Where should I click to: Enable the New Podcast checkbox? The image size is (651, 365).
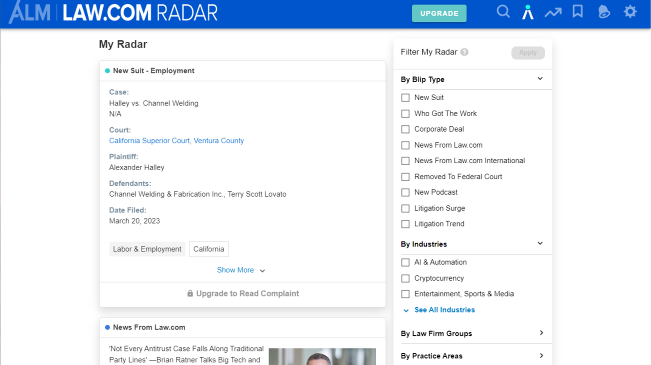click(x=405, y=192)
